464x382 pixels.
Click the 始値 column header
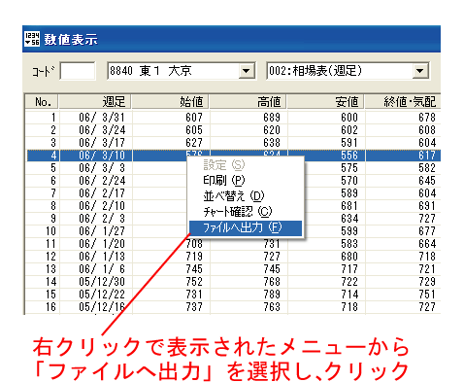(170, 102)
